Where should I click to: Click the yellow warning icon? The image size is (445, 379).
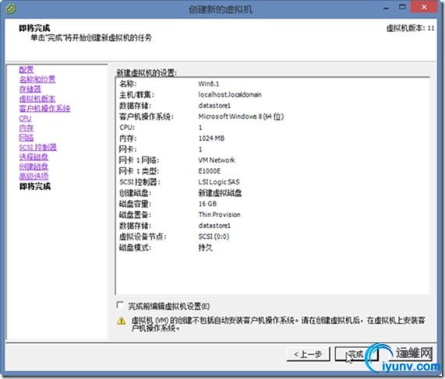coord(121,321)
